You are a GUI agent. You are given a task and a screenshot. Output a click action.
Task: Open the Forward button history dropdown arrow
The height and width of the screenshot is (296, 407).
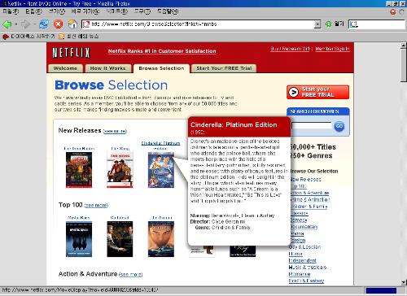click(34, 24)
